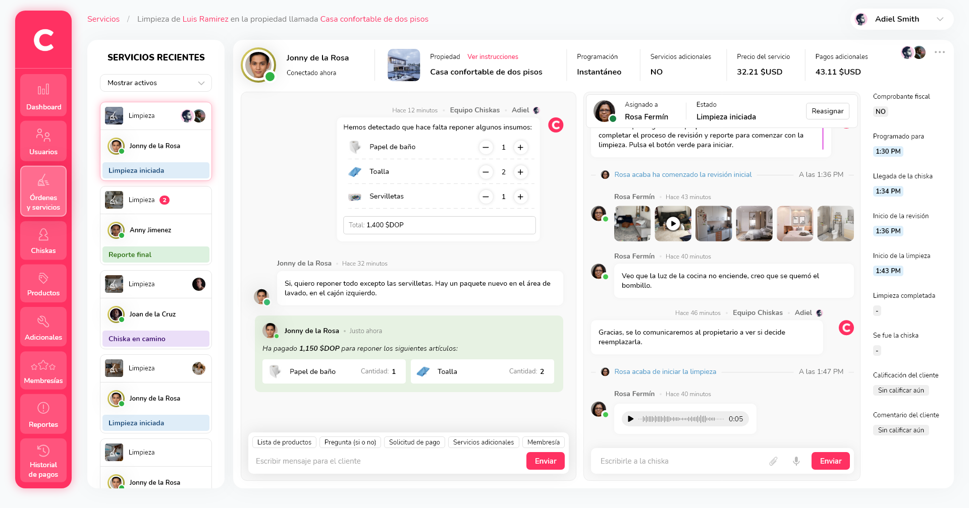Go to Órdenes y servicios section

(x=43, y=192)
